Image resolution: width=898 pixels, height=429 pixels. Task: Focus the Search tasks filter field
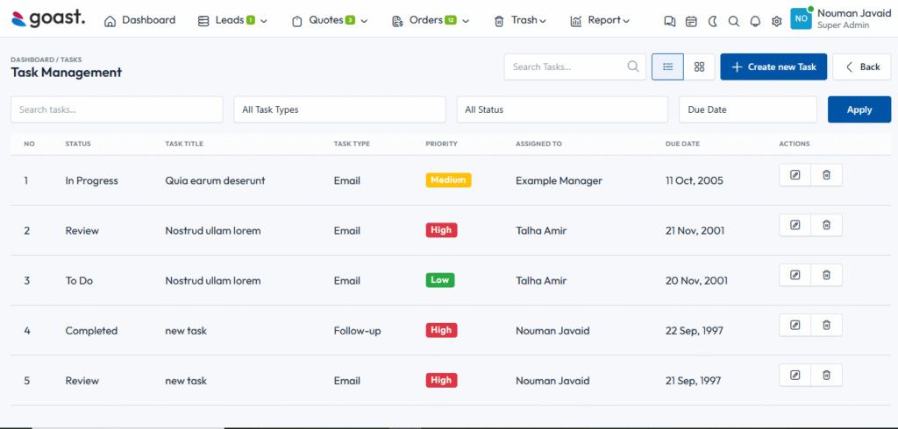(117, 109)
